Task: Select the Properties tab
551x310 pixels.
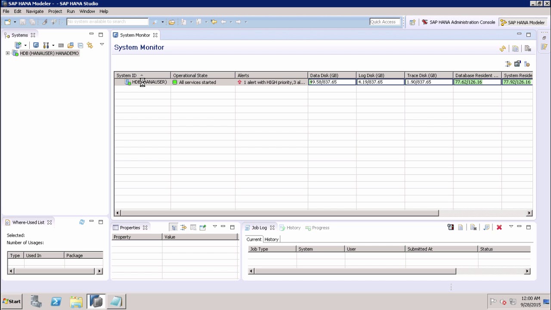Action: click(130, 228)
